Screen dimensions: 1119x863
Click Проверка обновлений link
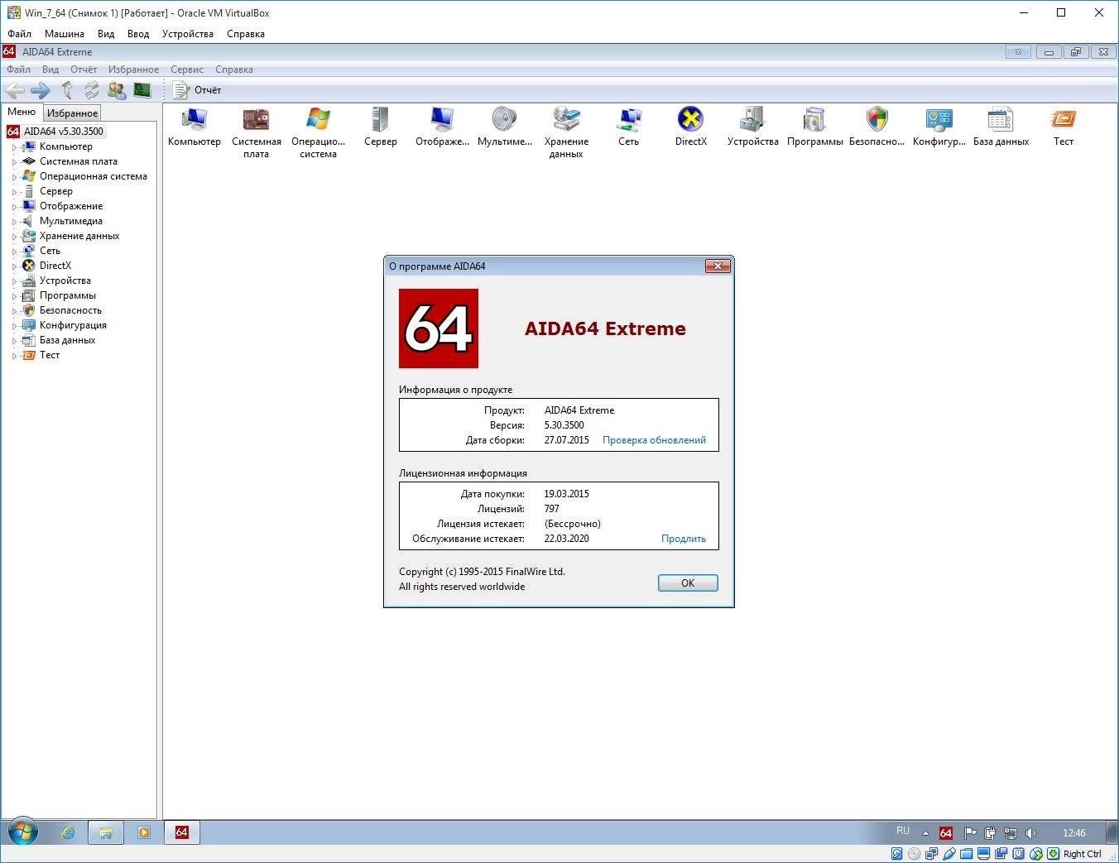654,440
